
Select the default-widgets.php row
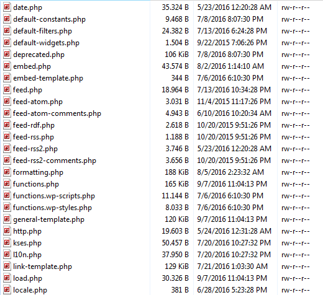161,43
